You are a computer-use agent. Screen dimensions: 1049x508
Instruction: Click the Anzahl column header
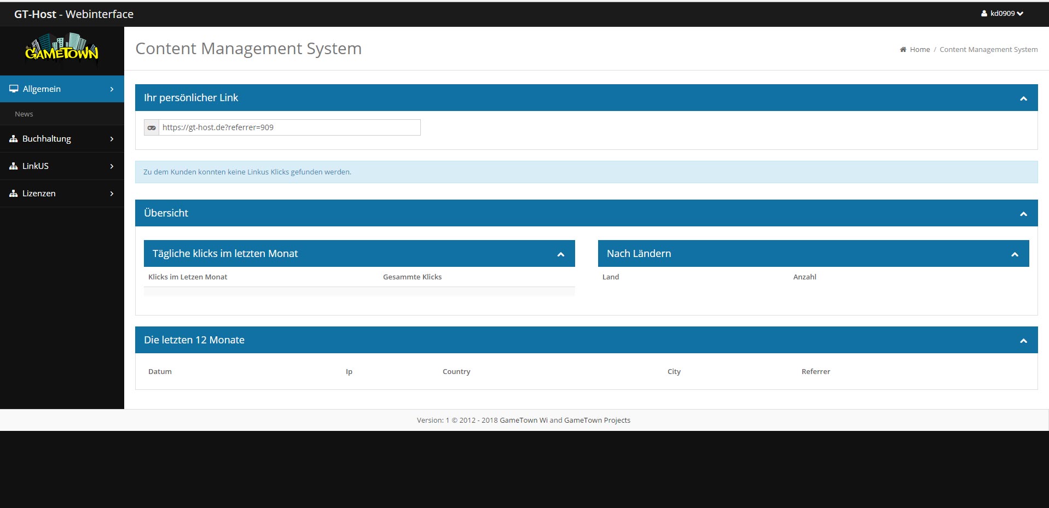[x=804, y=277]
